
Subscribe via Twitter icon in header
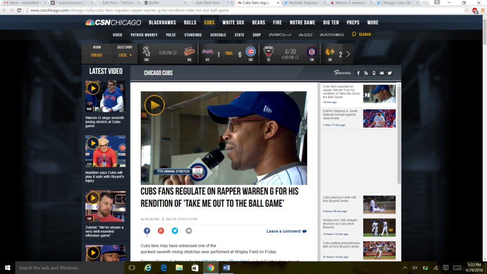click(x=390, y=73)
